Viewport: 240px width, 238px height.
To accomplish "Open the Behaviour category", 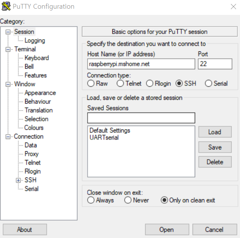I will coord(37,102).
